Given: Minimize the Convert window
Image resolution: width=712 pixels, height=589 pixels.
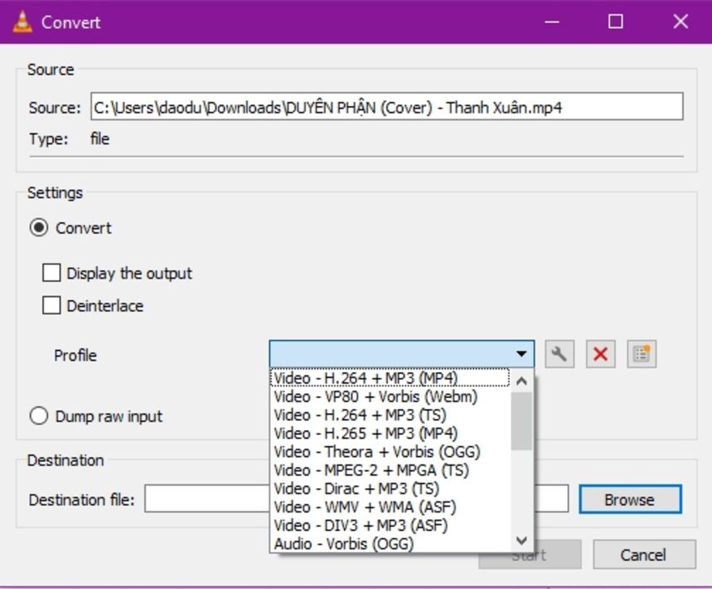Looking at the screenshot, I should (x=552, y=22).
